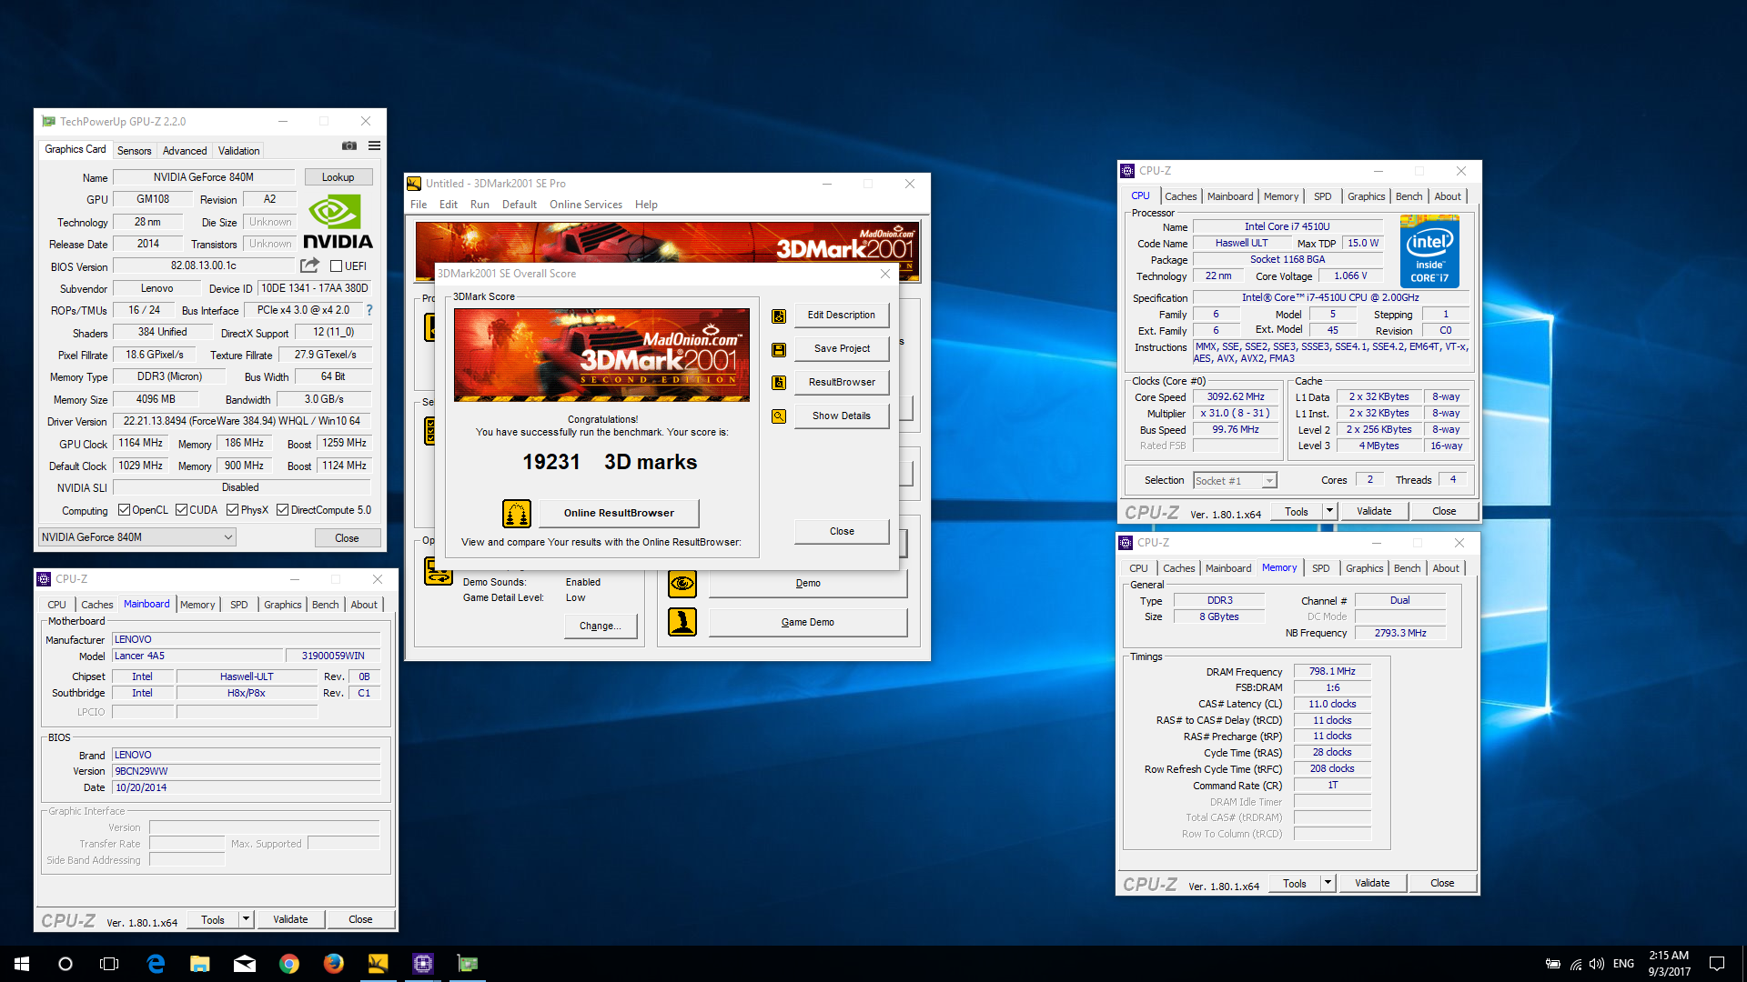Click the Driver Version field in GPU-Z
The image size is (1747, 982).
pyautogui.click(x=242, y=421)
